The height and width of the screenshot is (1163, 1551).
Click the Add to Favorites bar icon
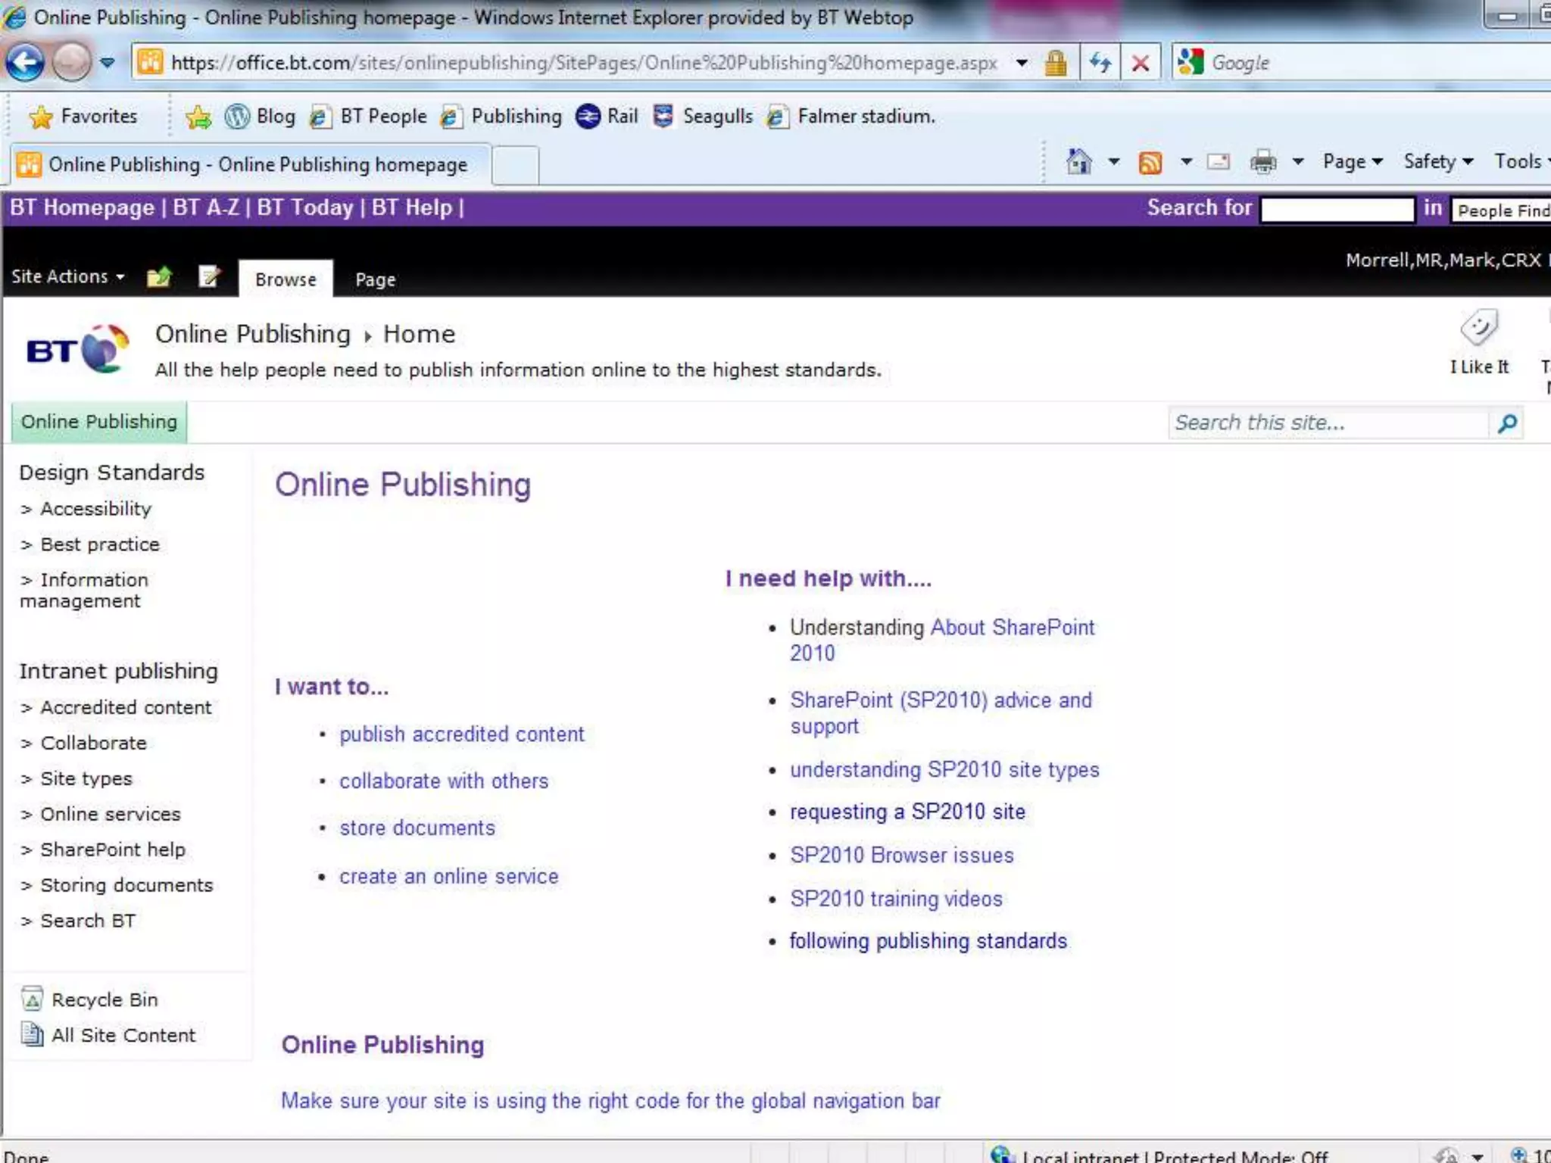point(198,117)
